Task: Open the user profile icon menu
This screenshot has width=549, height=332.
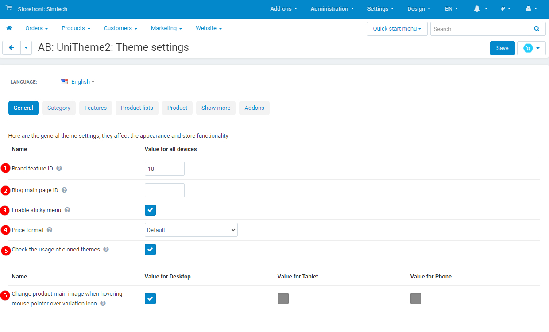Action: pyautogui.click(x=531, y=9)
